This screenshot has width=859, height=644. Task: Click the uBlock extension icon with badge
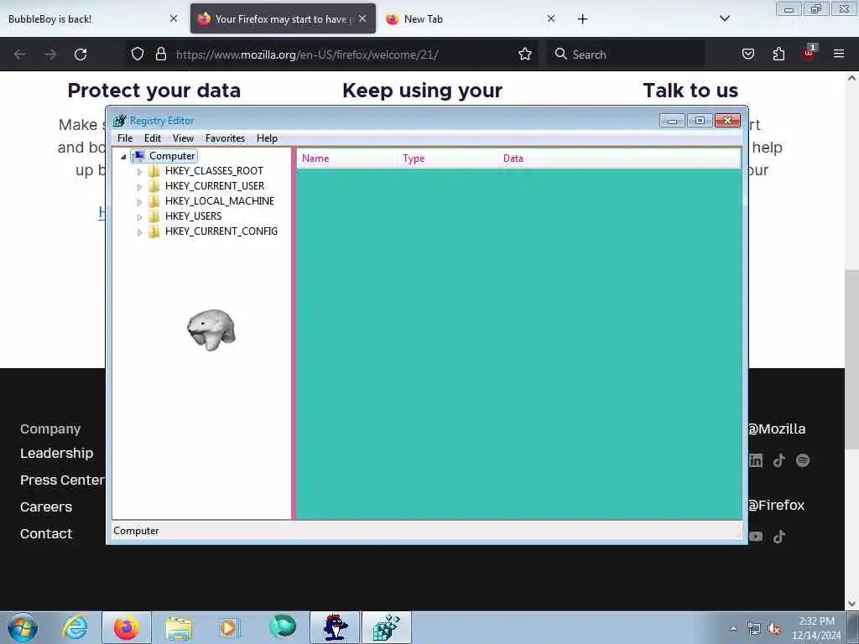(x=810, y=53)
